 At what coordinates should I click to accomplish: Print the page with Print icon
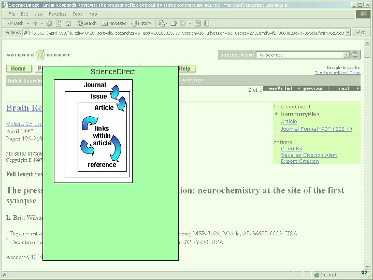[174, 23]
